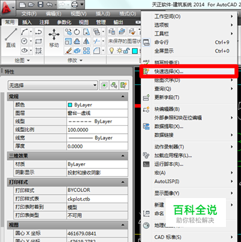The height and width of the screenshot is (242, 241).
Task: Toggle layer freeze sun icon
Action: click(119, 51)
